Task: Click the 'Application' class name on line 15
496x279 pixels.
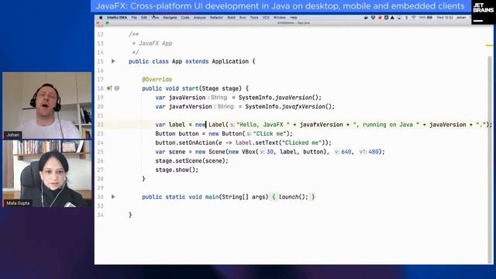Action: [x=230, y=61]
